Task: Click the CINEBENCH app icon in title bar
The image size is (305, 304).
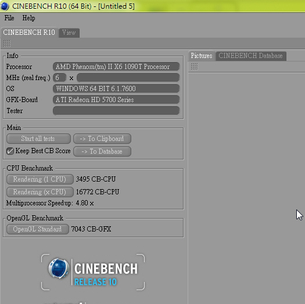Action: point(5,6)
